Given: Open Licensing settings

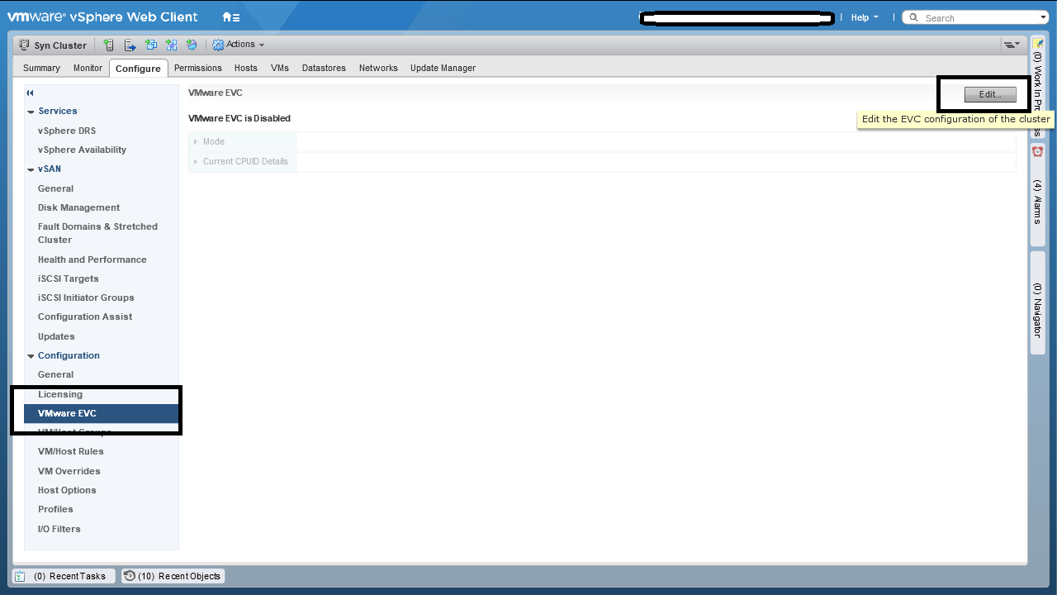Looking at the screenshot, I should [60, 394].
